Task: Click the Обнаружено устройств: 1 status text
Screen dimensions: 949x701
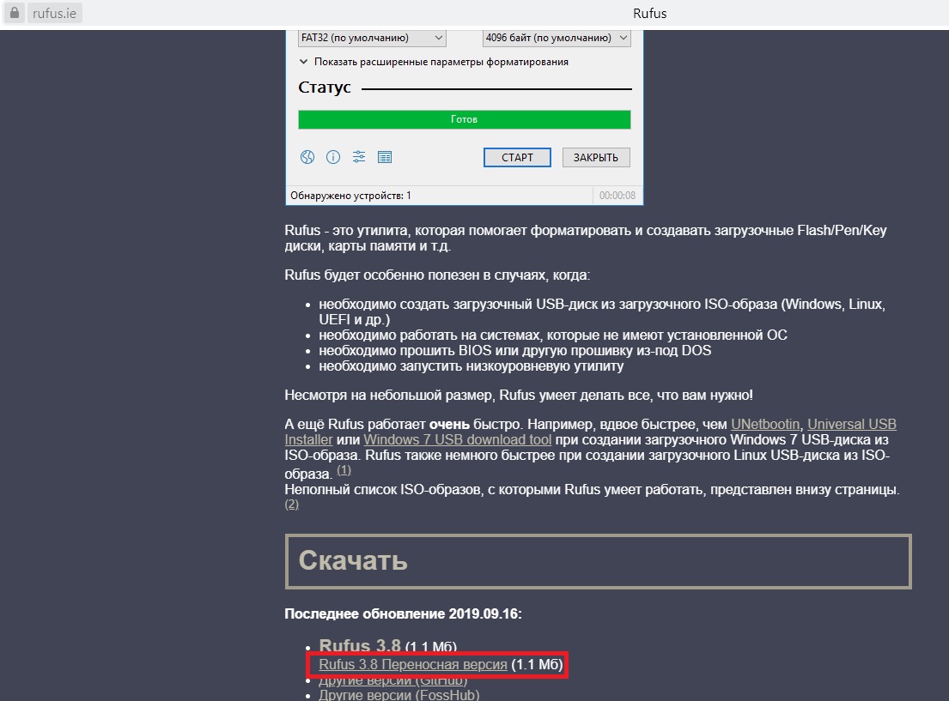Action: (350, 196)
